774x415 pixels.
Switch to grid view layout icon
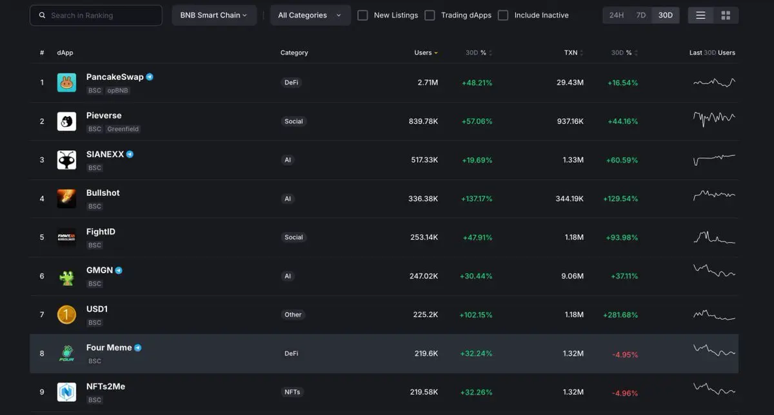tap(726, 15)
